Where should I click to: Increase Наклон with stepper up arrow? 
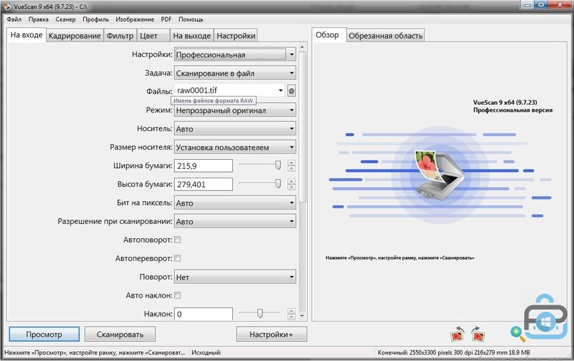coord(291,311)
